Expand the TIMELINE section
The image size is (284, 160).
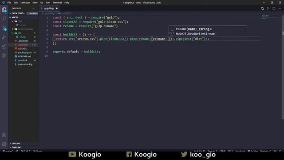10,147
